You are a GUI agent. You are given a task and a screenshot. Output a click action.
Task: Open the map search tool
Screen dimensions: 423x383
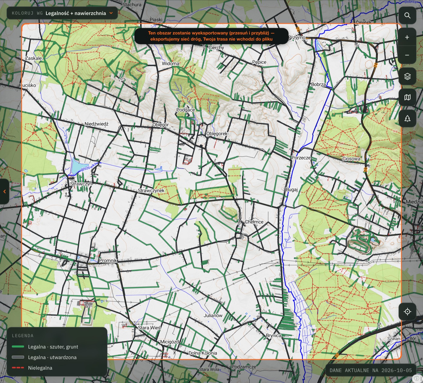tap(407, 15)
